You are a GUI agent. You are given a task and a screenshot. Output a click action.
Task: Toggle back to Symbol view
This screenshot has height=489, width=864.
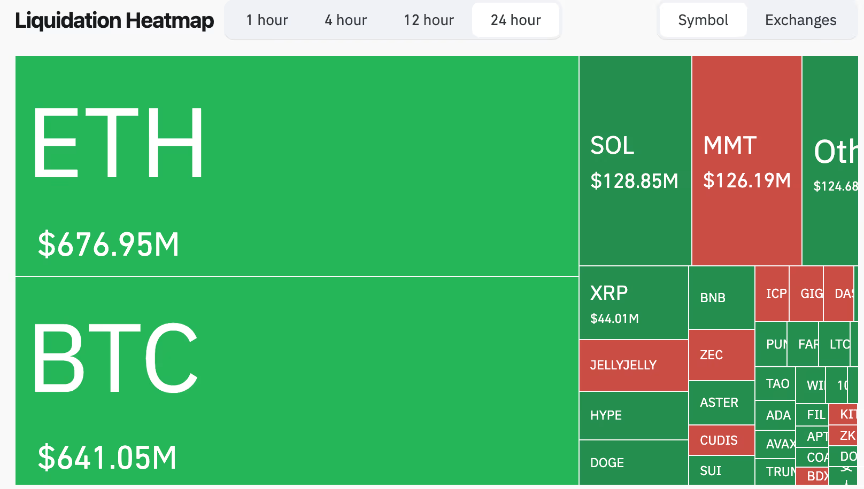(703, 20)
